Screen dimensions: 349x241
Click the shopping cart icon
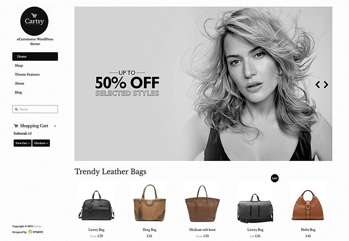(x=16, y=126)
